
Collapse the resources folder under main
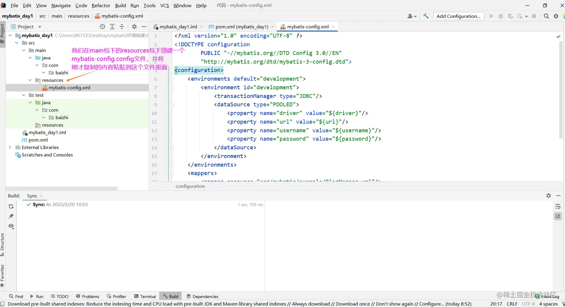pos(30,80)
